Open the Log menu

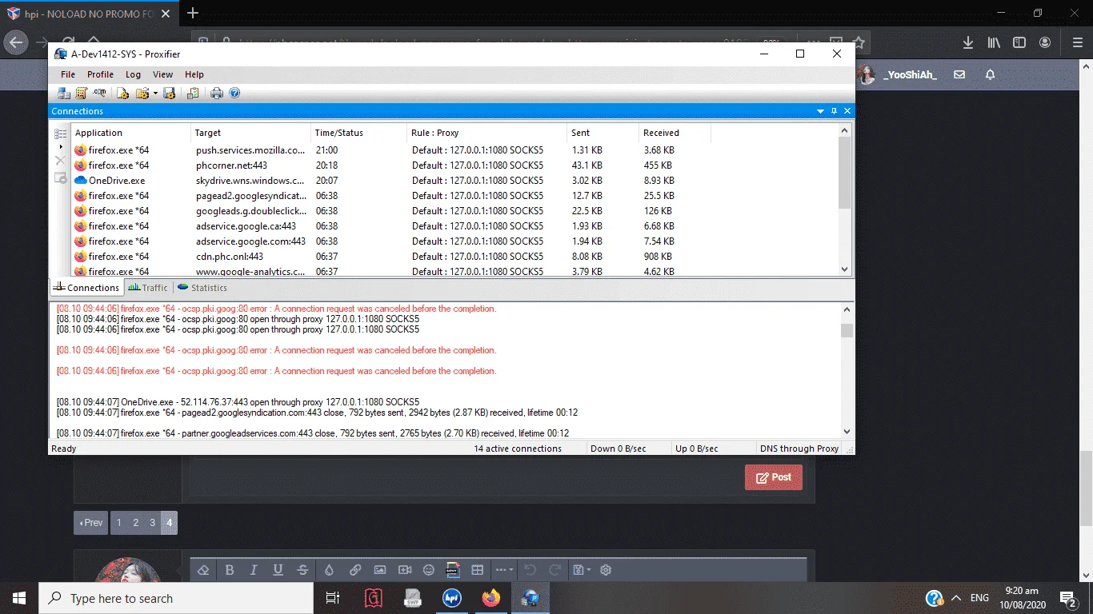pyautogui.click(x=133, y=74)
